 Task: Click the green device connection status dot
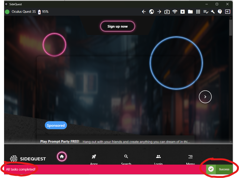7,12
